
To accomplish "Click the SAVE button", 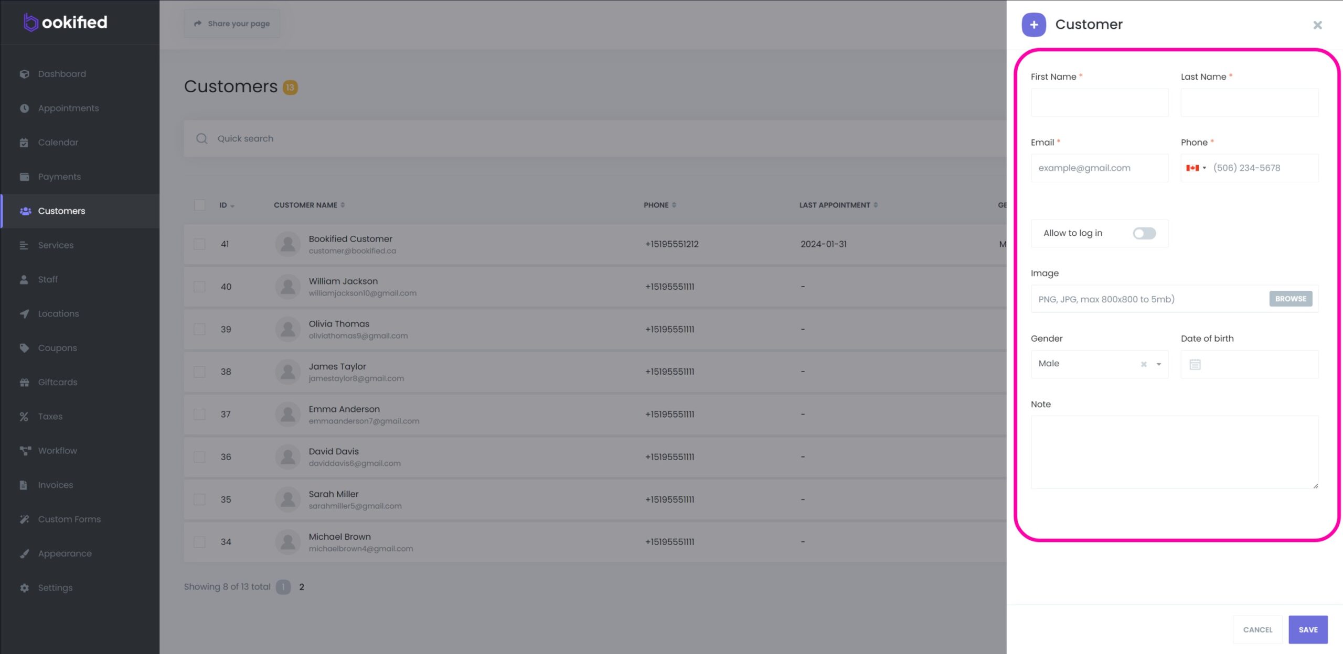I will 1308,629.
